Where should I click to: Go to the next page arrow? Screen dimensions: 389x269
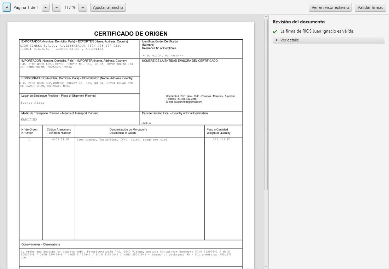[45, 7]
